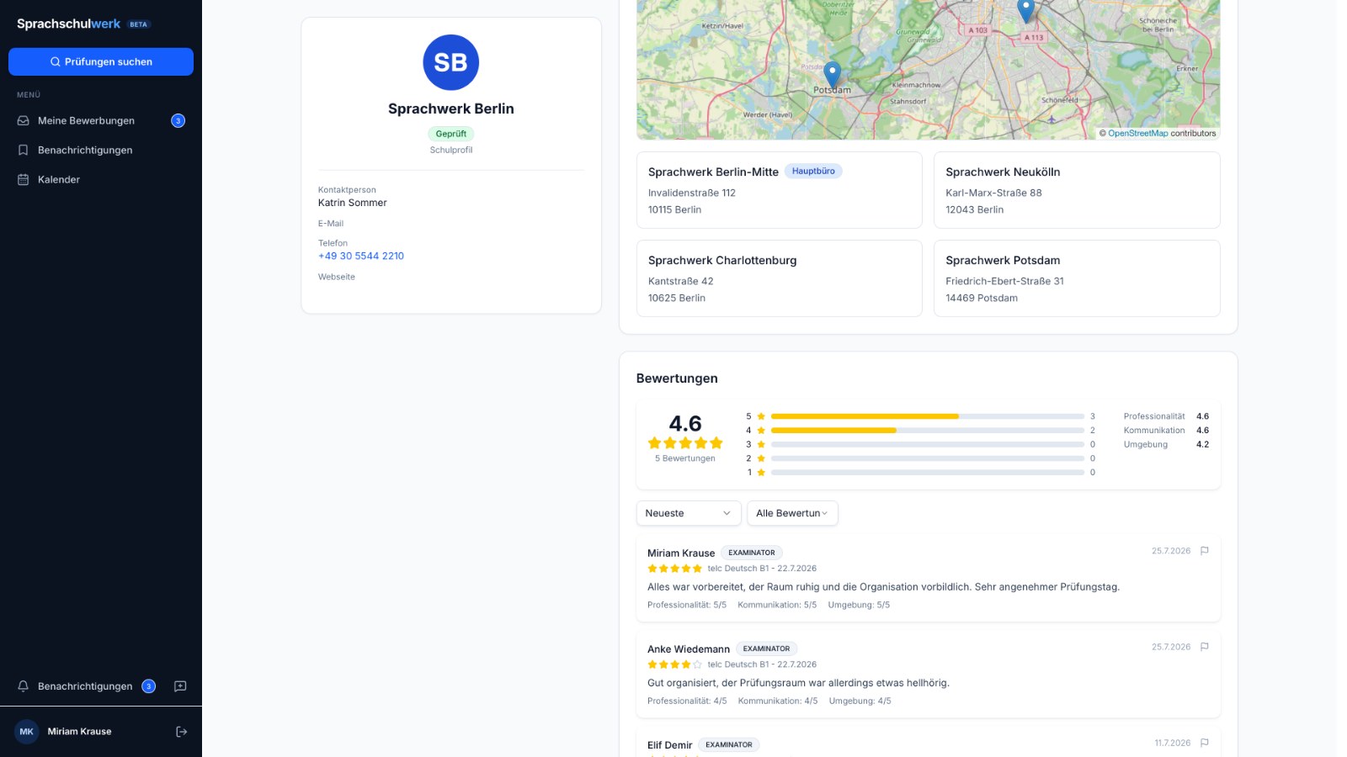Click reviewer name Miriam Krause in review
Image resolution: width=1347 pixels, height=757 pixels.
click(x=681, y=553)
